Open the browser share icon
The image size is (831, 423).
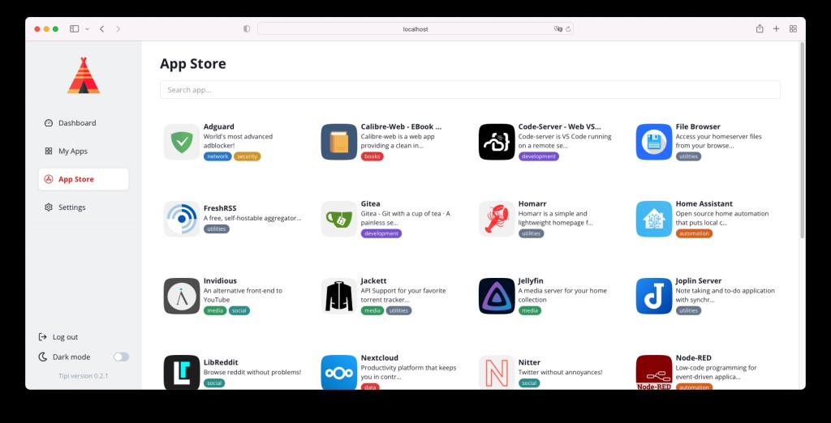pos(760,28)
